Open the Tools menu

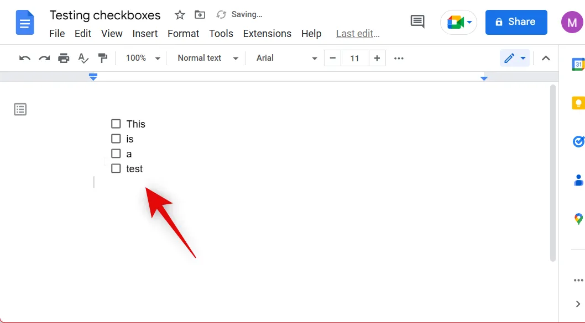point(221,34)
